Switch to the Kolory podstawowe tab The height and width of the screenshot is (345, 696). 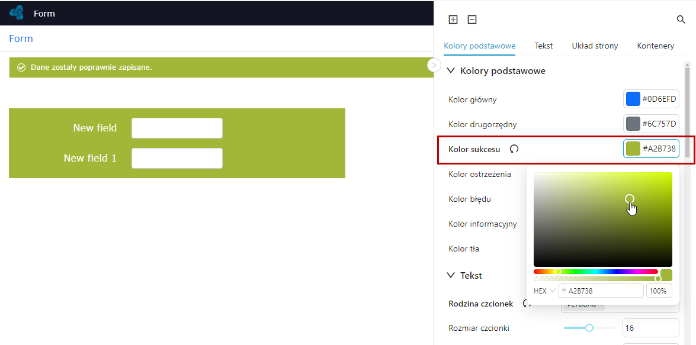pyautogui.click(x=479, y=46)
